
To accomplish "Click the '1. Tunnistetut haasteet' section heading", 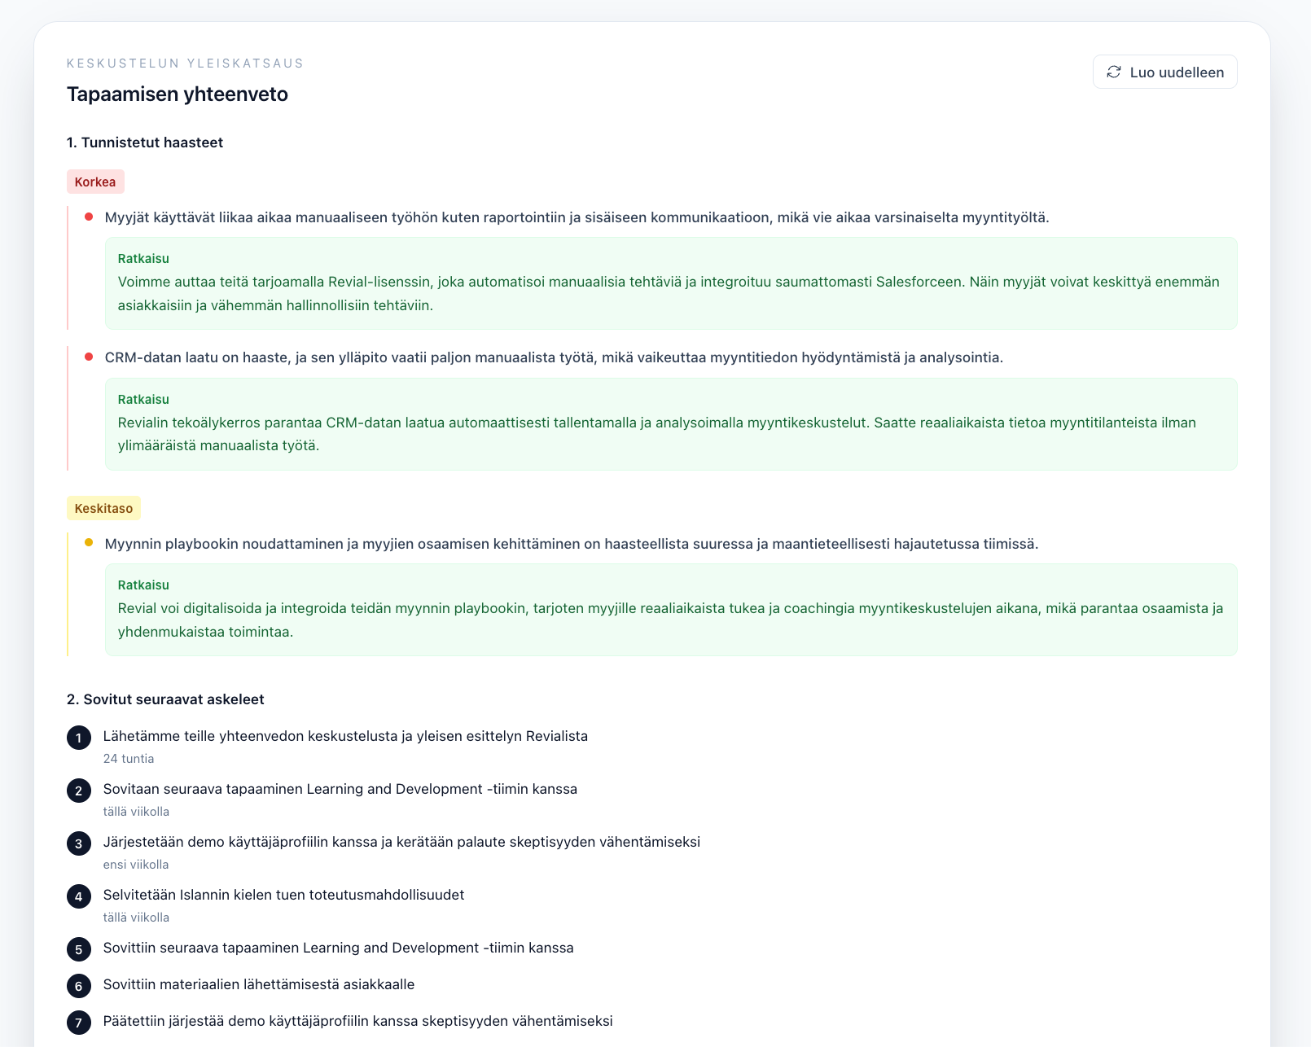I will point(145,142).
